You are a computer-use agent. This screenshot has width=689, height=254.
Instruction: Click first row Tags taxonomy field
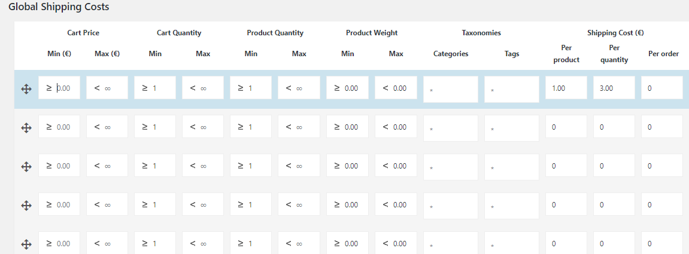coord(511,89)
